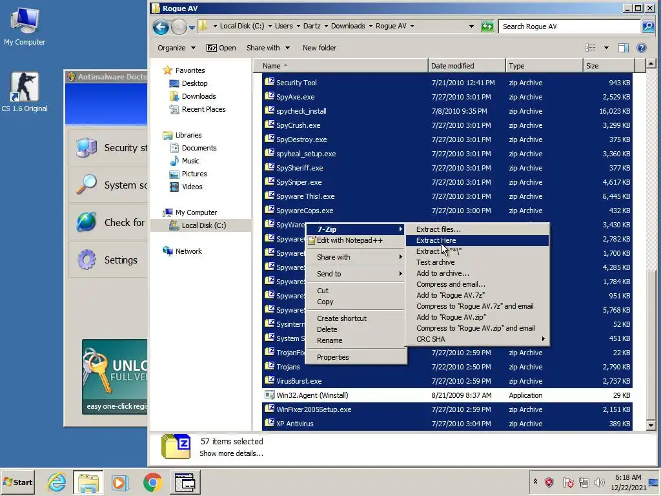Click the window manager taskbar icon
This screenshot has height=496, width=661.
185,482
